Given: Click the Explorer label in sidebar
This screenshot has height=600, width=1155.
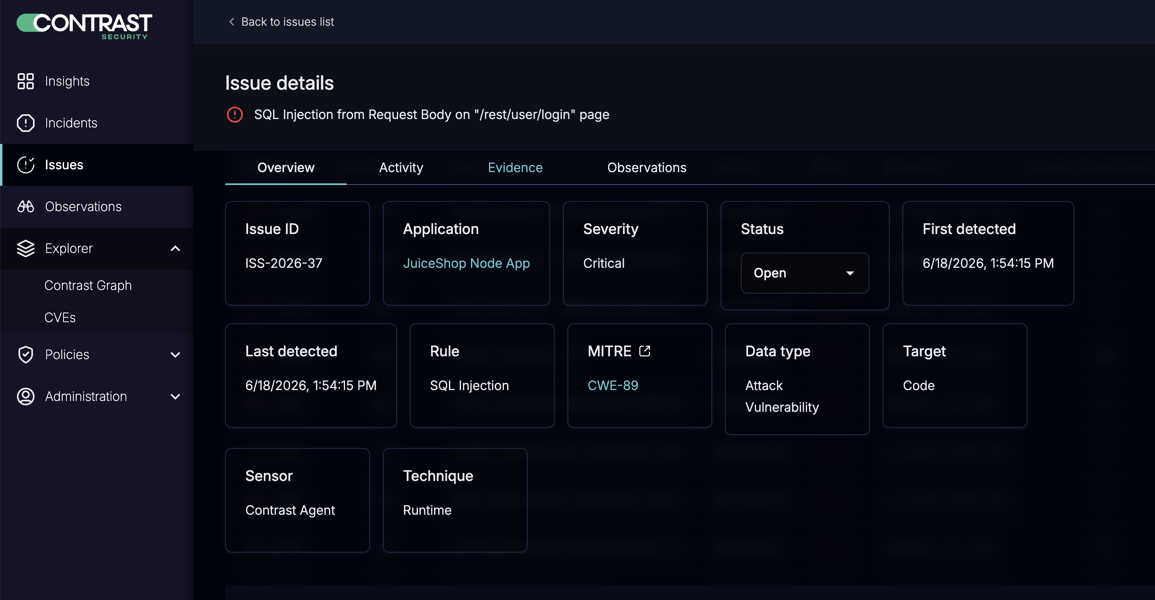Looking at the screenshot, I should (69, 248).
